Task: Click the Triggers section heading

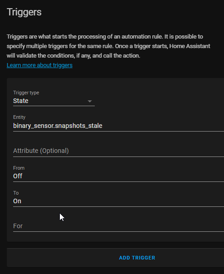Action: 24,12
